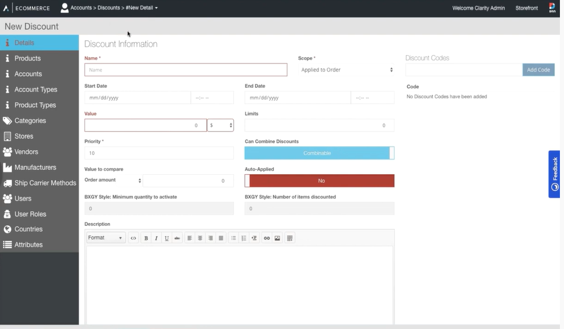This screenshot has width=564, height=329.
Task: Open the Format dropdown in editor
Action: point(106,238)
